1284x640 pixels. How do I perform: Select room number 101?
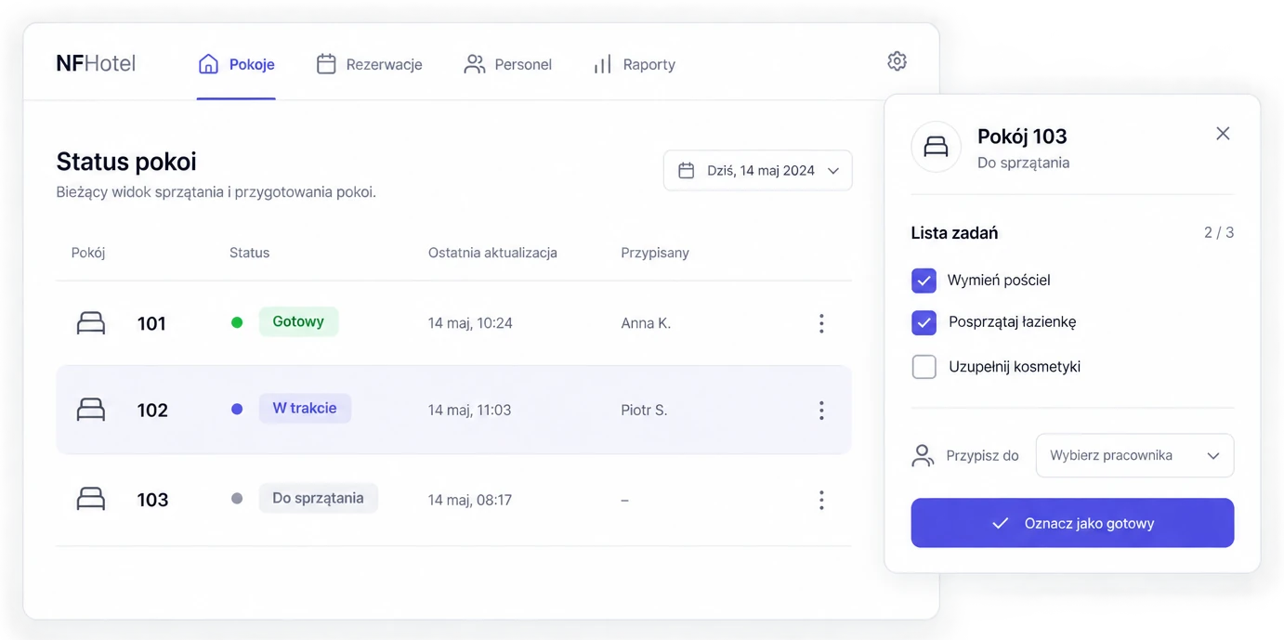click(x=151, y=323)
